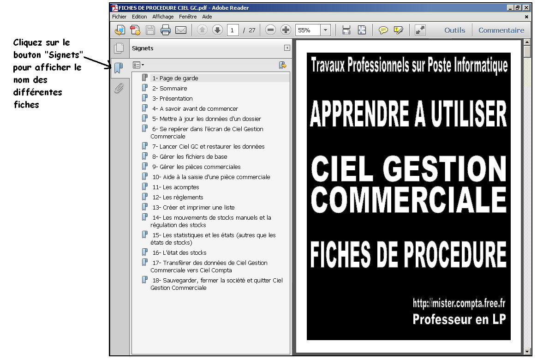Select bookmark 5- Mettre à jour les données
Viewport: 549px width, 360px height.
coord(207,119)
